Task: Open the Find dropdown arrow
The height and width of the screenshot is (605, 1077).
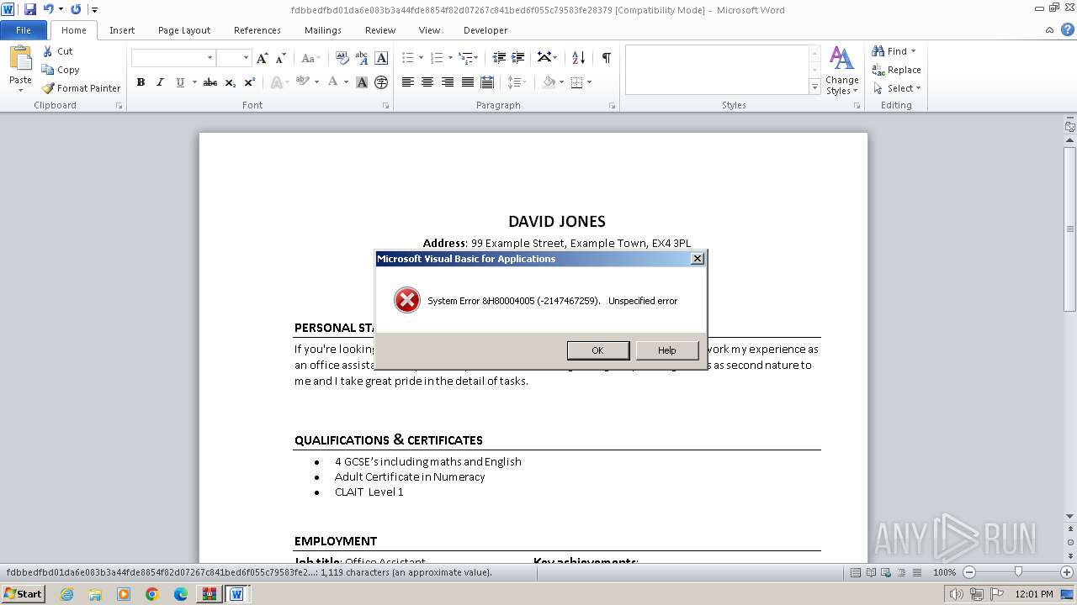Action: 914,51
